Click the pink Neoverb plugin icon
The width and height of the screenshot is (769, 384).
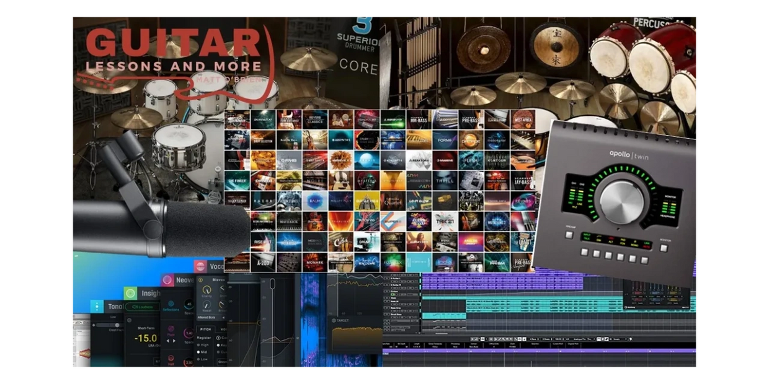pos(167,280)
